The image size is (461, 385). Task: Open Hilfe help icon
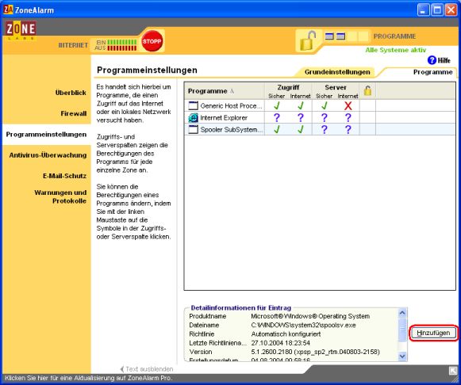(x=432, y=60)
